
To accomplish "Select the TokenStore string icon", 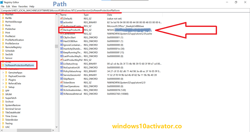I will [61, 83].
